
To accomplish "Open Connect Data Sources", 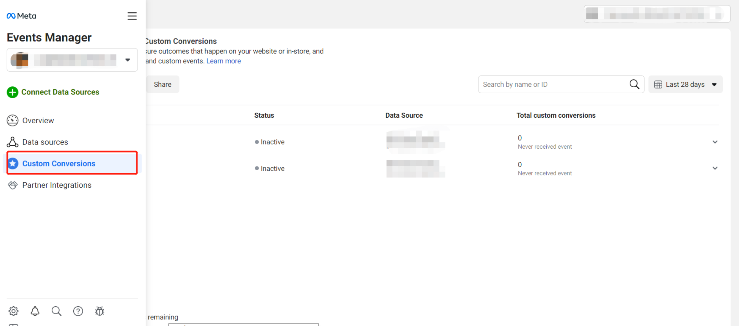I will [x=60, y=92].
